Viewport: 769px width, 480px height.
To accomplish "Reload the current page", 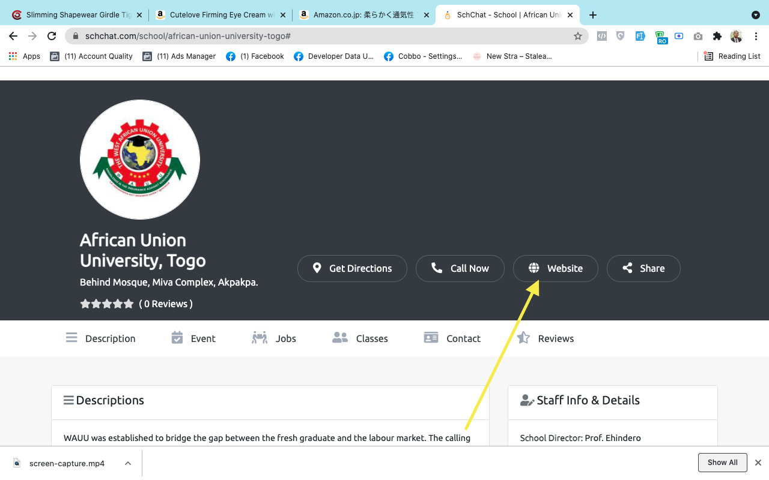I will (x=52, y=36).
